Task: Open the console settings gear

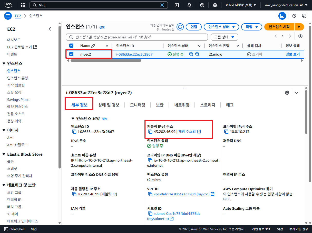Action: (215, 5)
